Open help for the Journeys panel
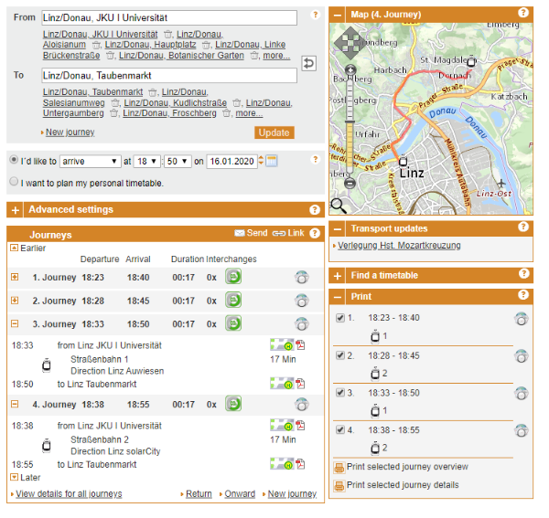 tap(315, 234)
